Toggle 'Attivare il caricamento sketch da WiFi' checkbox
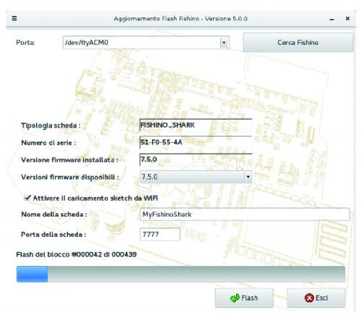 pyautogui.click(x=28, y=198)
